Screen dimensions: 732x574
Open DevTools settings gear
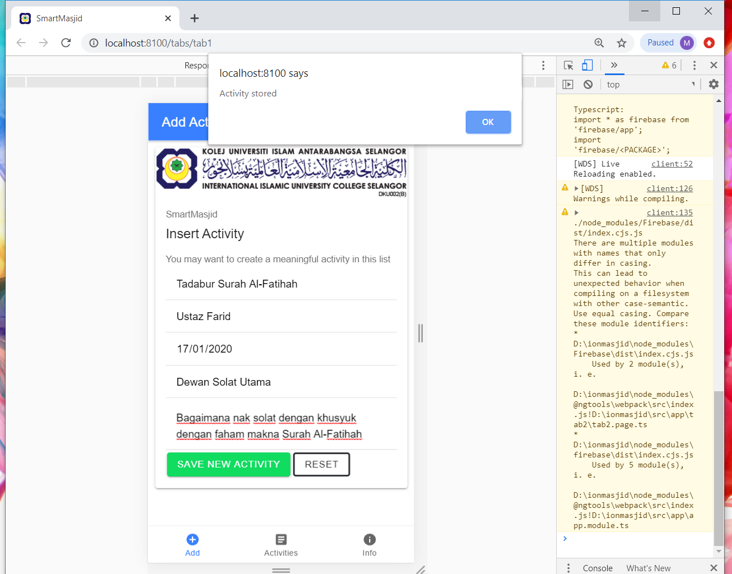(714, 84)
